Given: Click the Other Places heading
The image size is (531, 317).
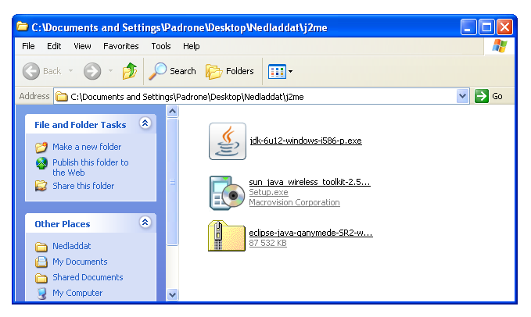Looking at the screenshot, I should tap(63, 224).
